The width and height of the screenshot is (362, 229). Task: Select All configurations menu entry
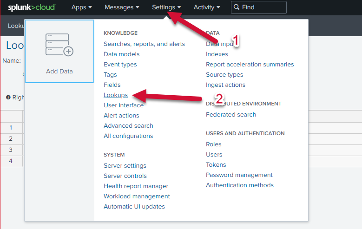(128, 136)
